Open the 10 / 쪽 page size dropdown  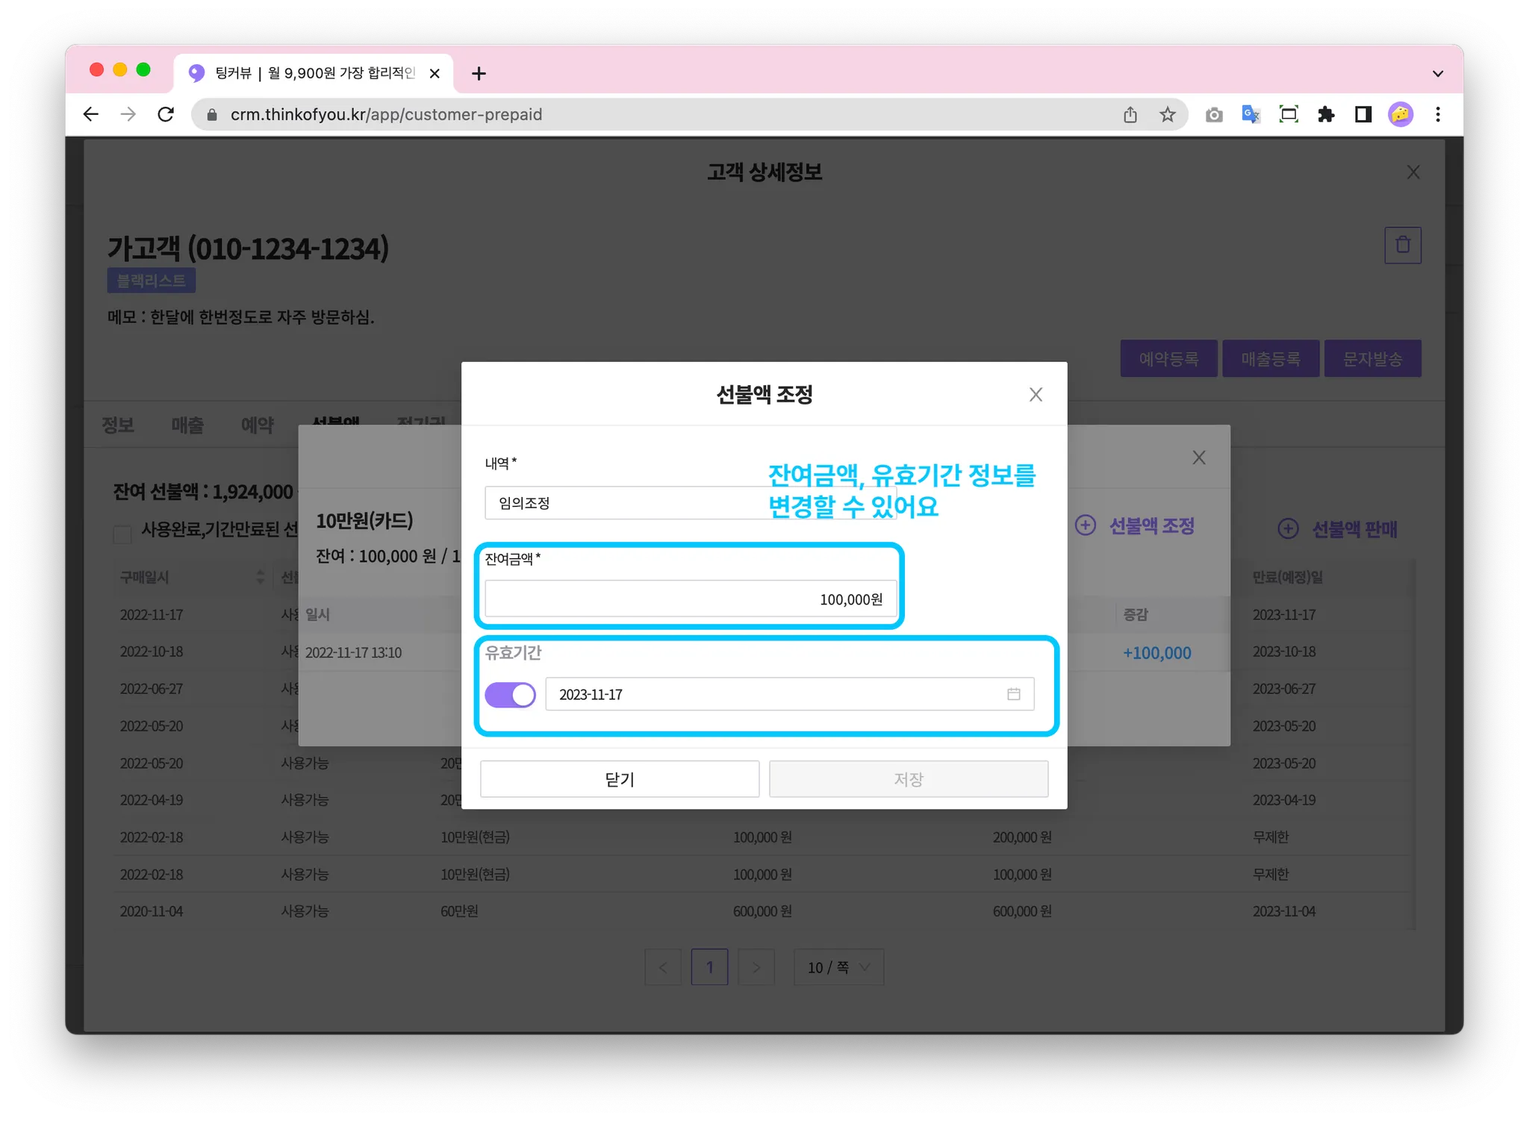[x=838, y=967]
